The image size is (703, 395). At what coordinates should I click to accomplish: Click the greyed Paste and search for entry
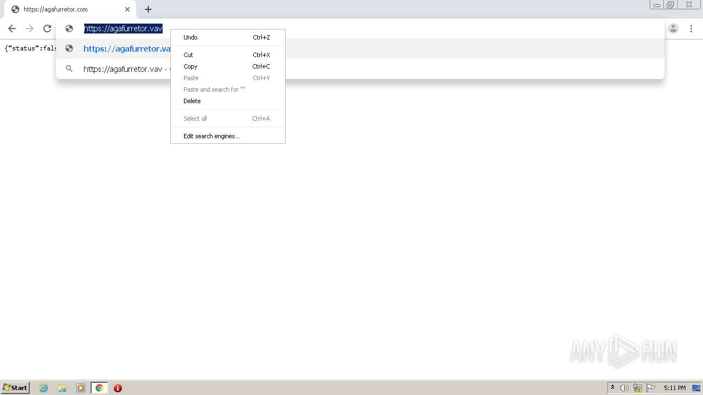(x=228, y=89)
